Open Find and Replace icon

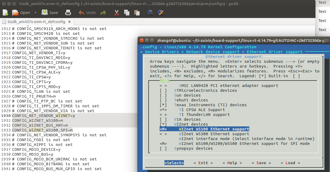[x=161, y=13]
